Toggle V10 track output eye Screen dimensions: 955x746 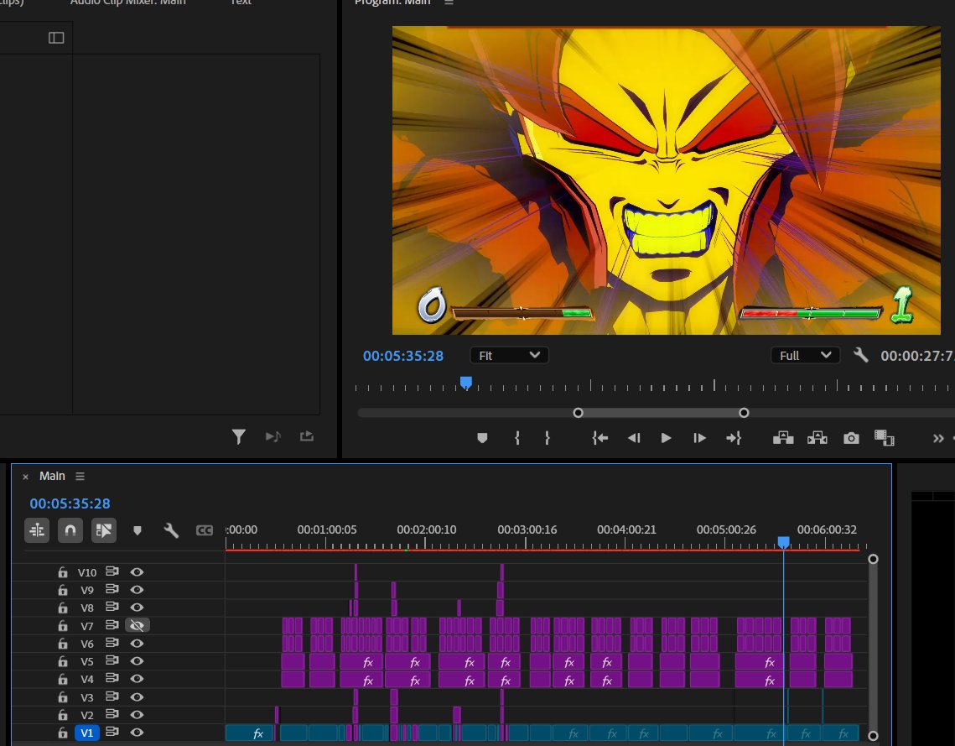point(137,571)
